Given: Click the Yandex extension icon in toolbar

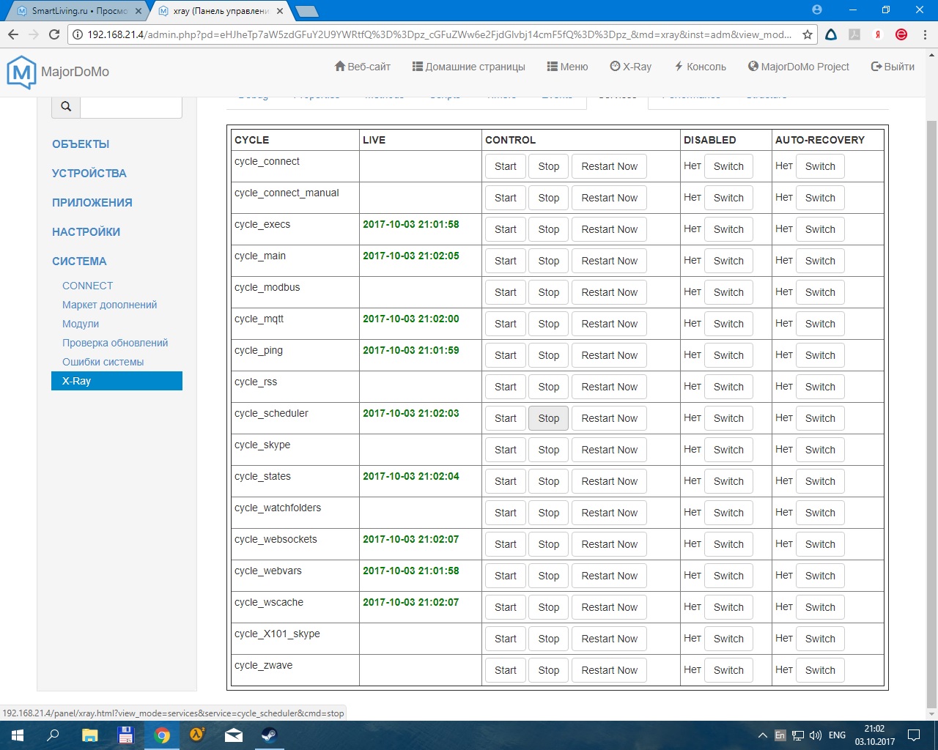Looking at the screenshot, I should (x=877, y=34).
